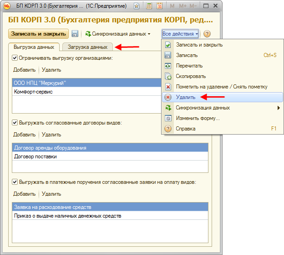Click help icon beside Справка menu entry
This screenshot has height=255, width=284.
point(168,129)
